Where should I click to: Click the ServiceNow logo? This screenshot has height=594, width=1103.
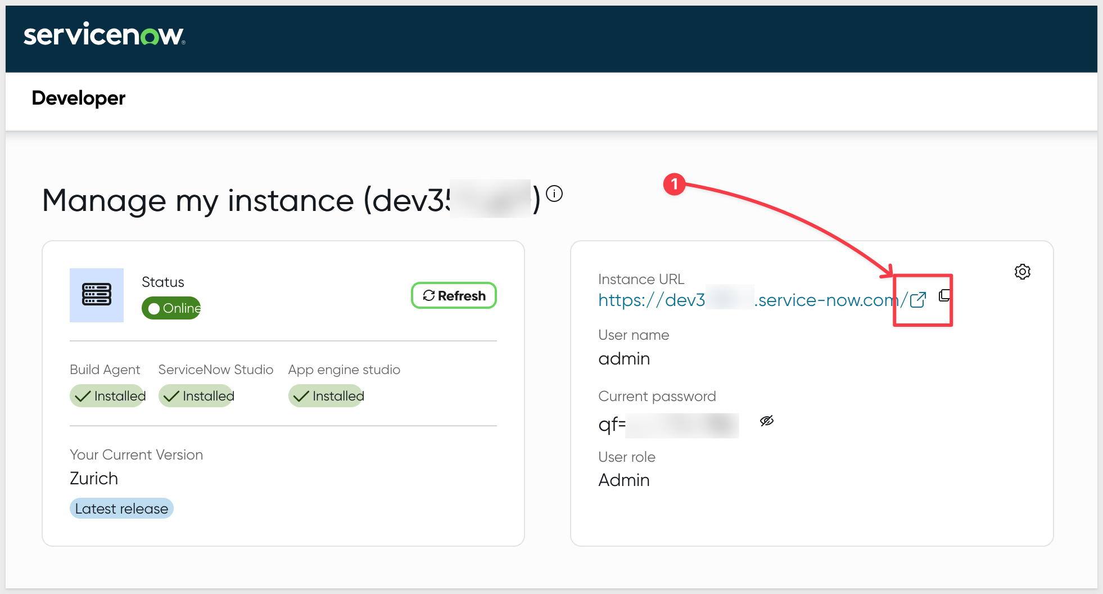point(104,35)
